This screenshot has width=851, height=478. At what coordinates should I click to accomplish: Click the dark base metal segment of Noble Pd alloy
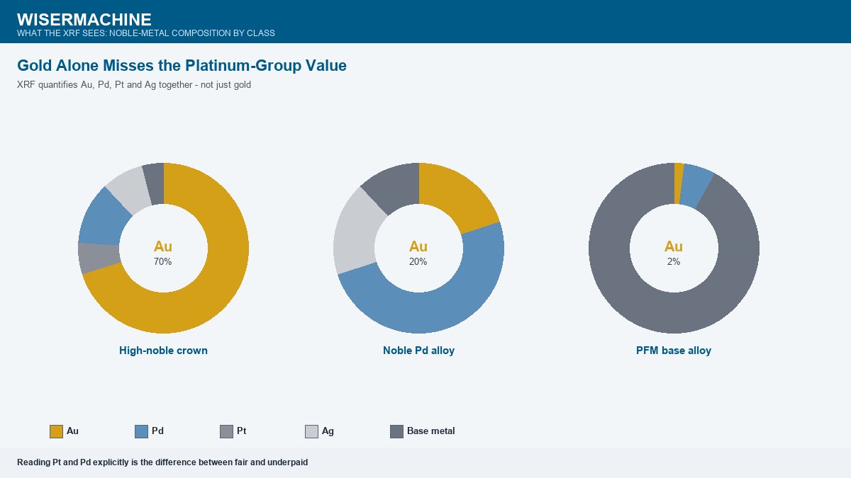tap(395, 188)
